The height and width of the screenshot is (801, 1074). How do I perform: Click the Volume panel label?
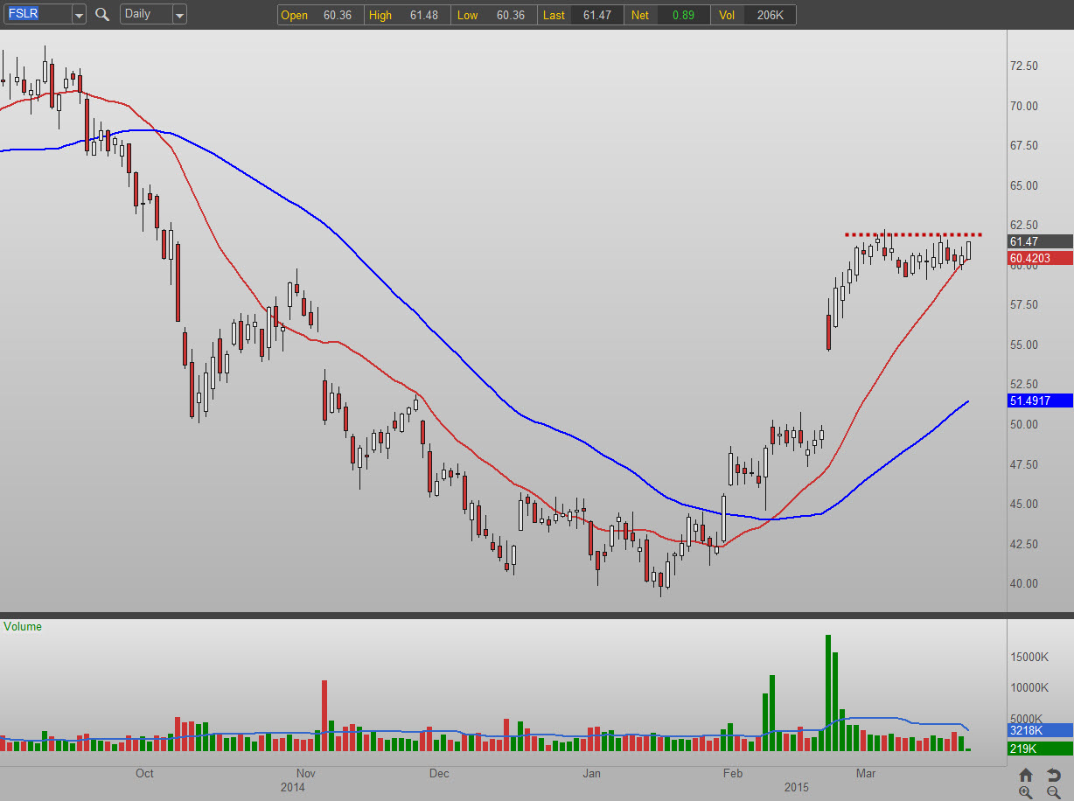click(x=23, y=626)
